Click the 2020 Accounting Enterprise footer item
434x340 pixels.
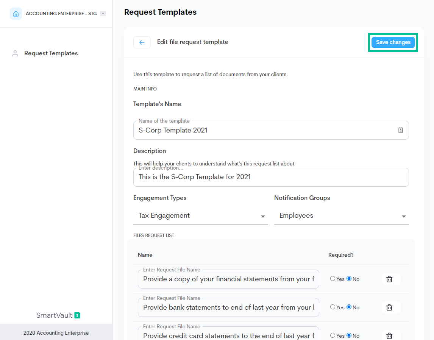coord(56,333)
